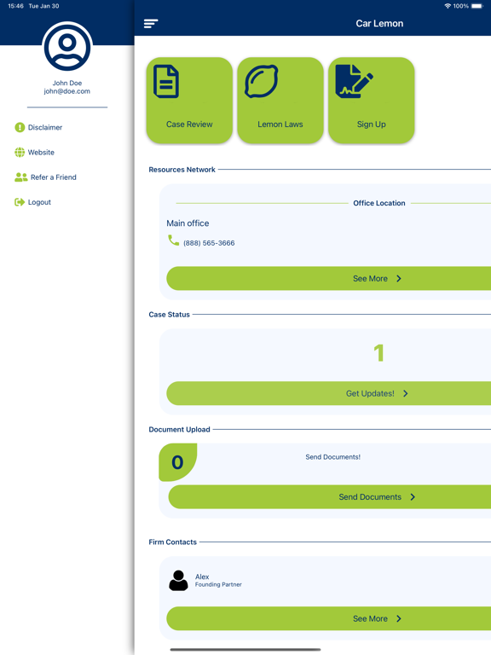491x655 pixels.
Task: Open the Website menu item
Action: (x=35, y=153)
